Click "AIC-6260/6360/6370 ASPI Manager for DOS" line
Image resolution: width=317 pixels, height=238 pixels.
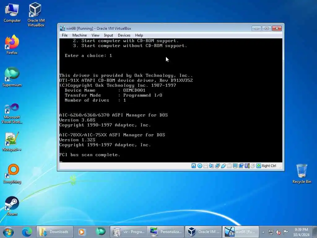pos(113,115)
